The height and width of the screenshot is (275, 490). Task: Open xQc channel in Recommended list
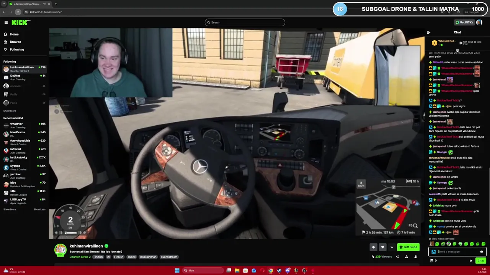pos(24,192)
